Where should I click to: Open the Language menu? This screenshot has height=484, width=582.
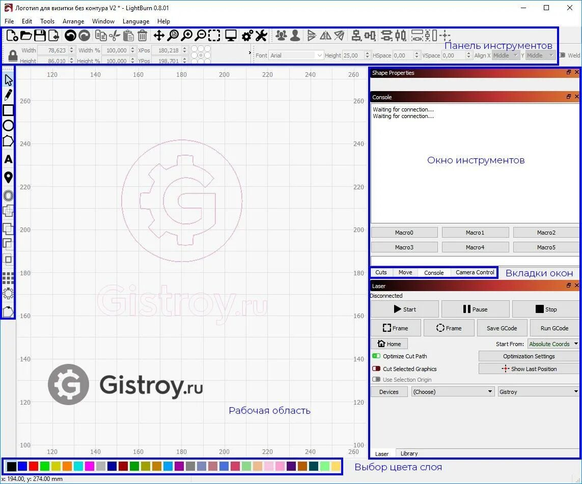pos(136,21)
